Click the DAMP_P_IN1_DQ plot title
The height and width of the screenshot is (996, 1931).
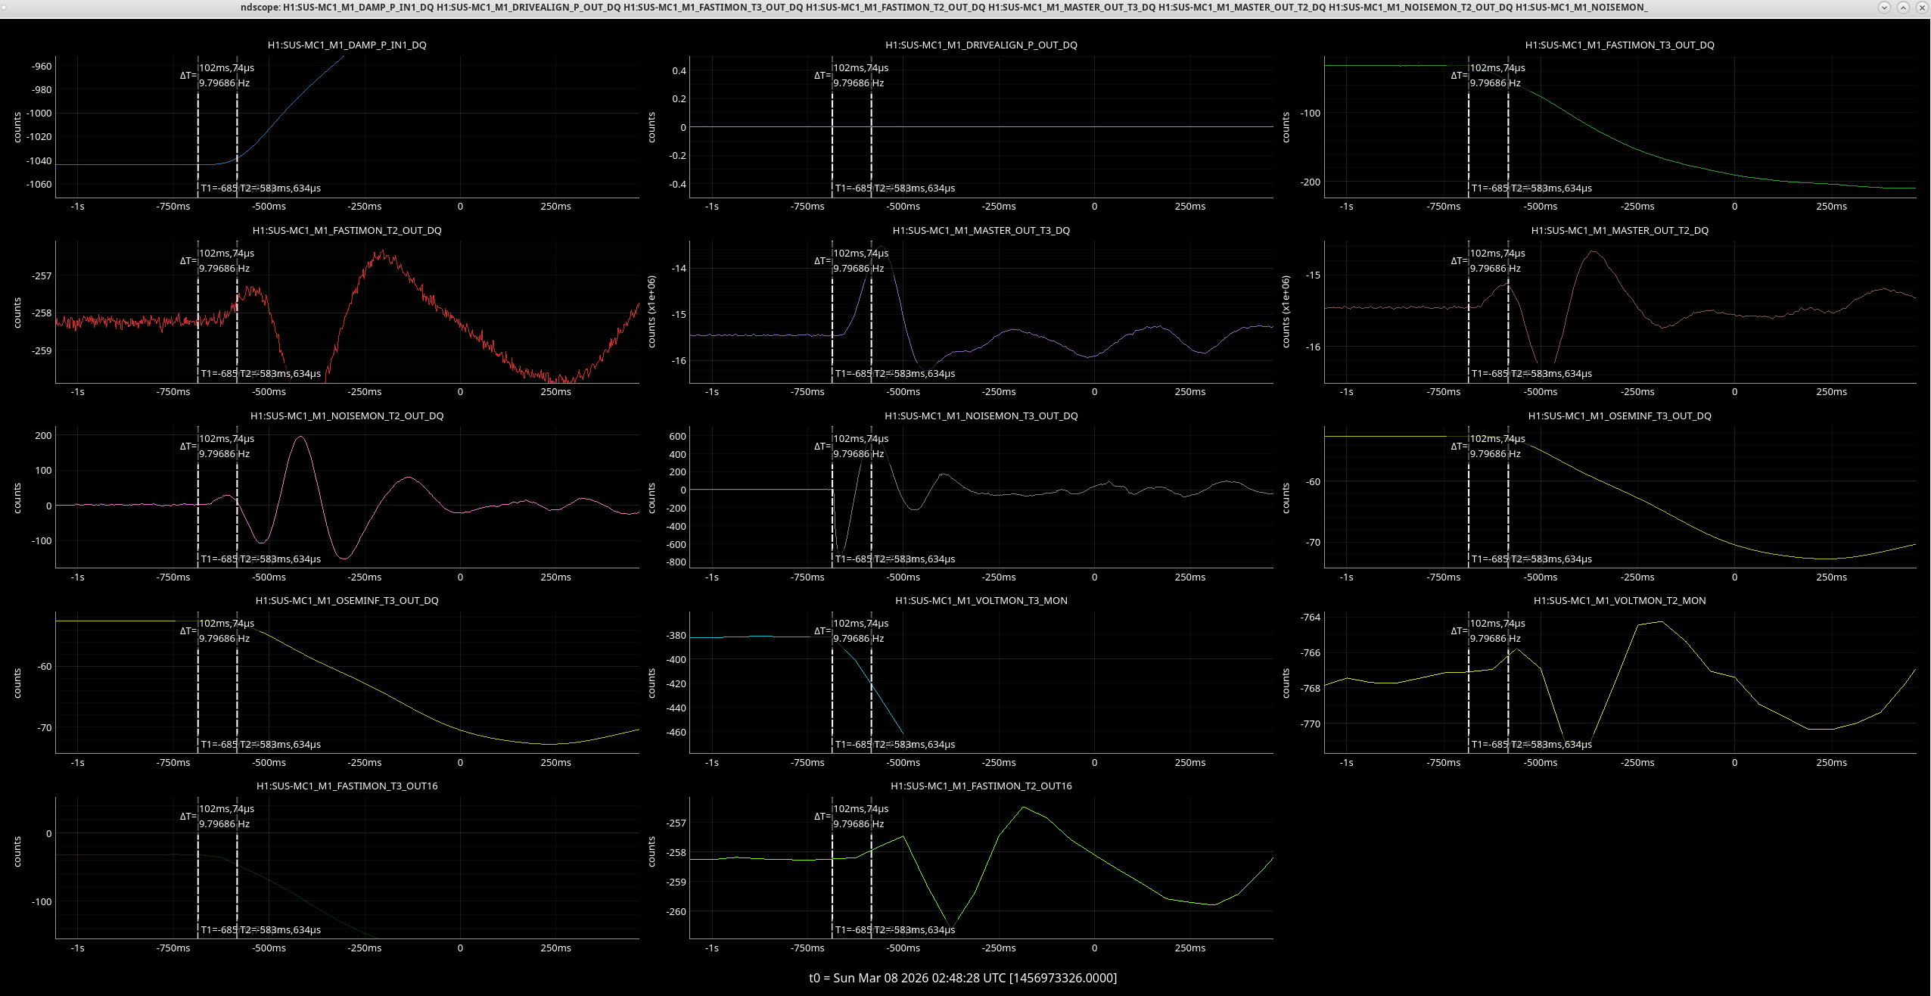tap(347, 45)
